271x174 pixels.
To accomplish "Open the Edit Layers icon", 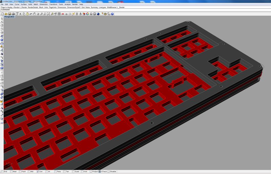I will tap(84, 14).
